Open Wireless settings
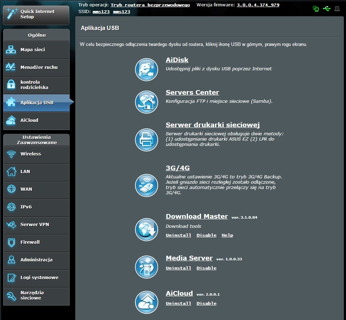Screen dimensions: 346x320 [36, 155]
